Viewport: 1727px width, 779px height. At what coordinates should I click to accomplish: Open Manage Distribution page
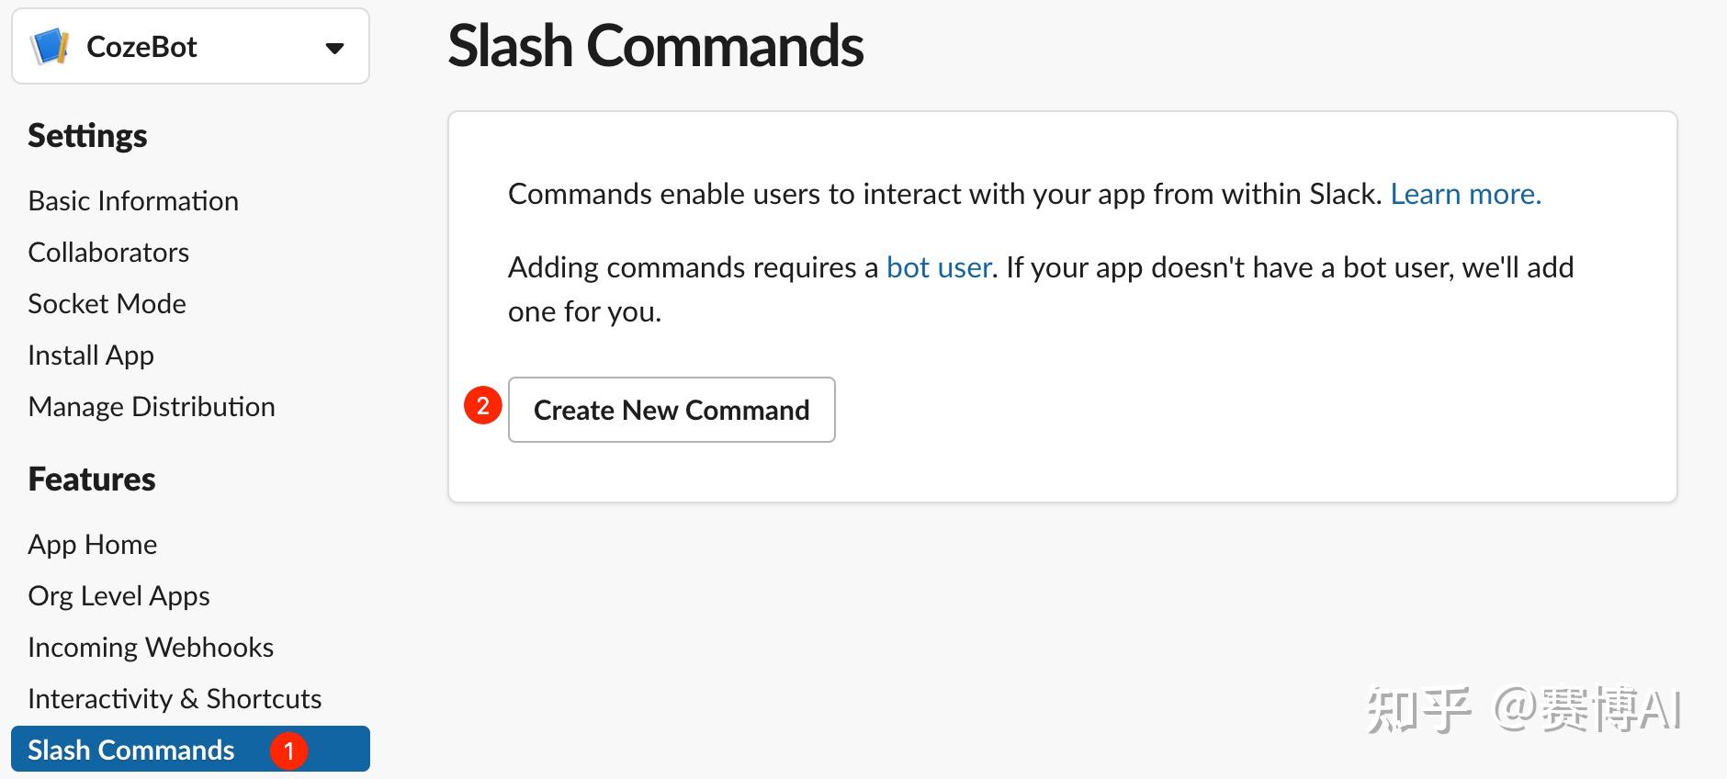pos(152,407)
